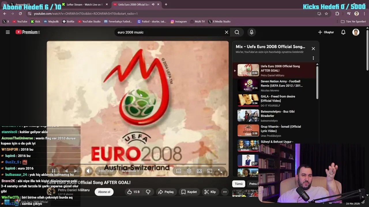Open Chrome three-dot menu

pos(364,14)
